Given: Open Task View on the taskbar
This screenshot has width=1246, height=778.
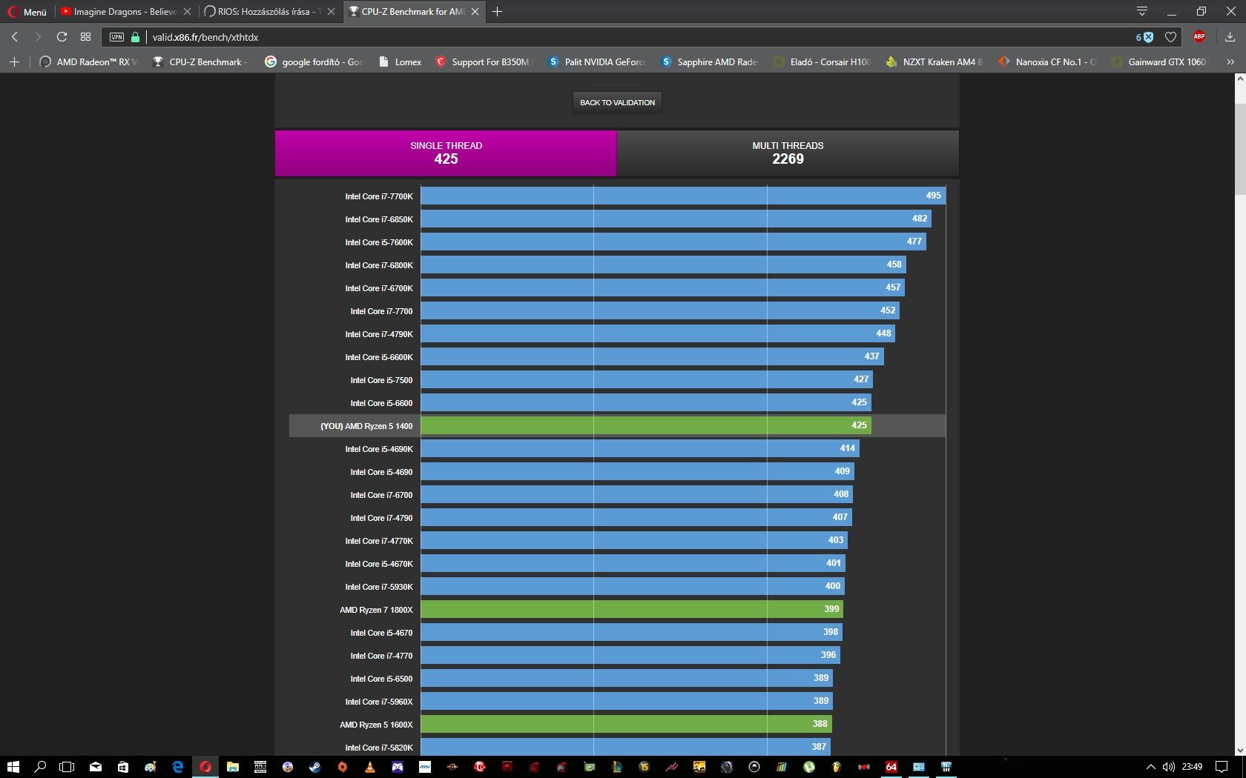Looking at the screenshot, I should click(x=67, y=767).
